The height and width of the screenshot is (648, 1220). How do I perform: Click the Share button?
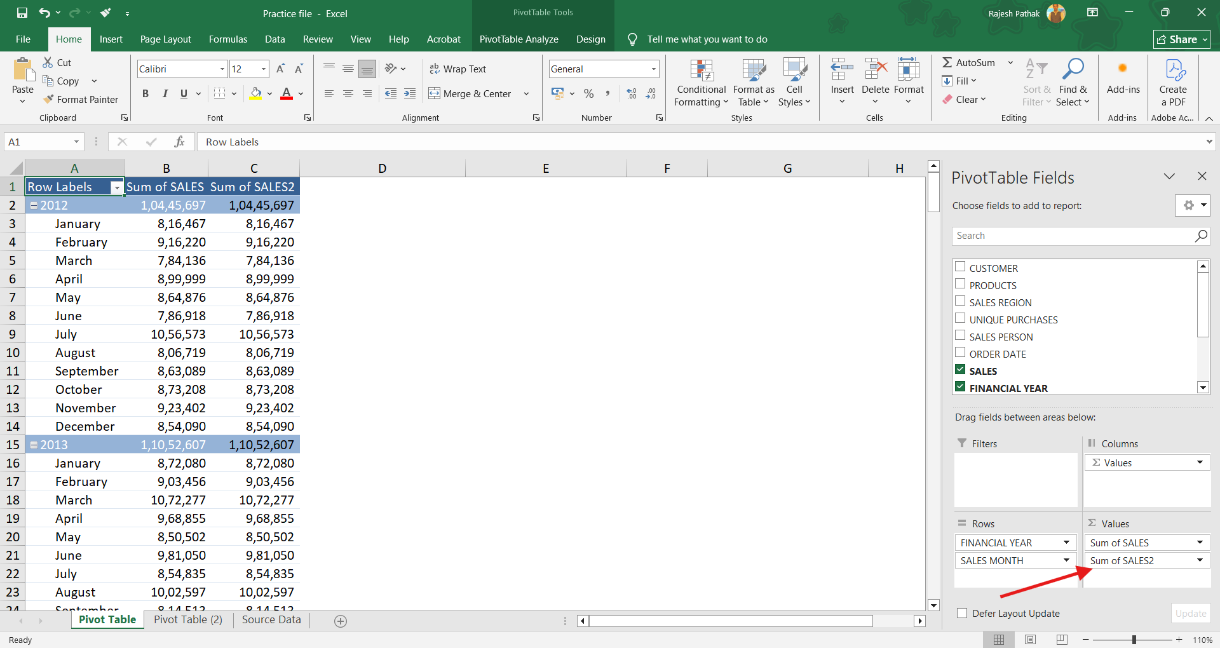click(1181, 39)
